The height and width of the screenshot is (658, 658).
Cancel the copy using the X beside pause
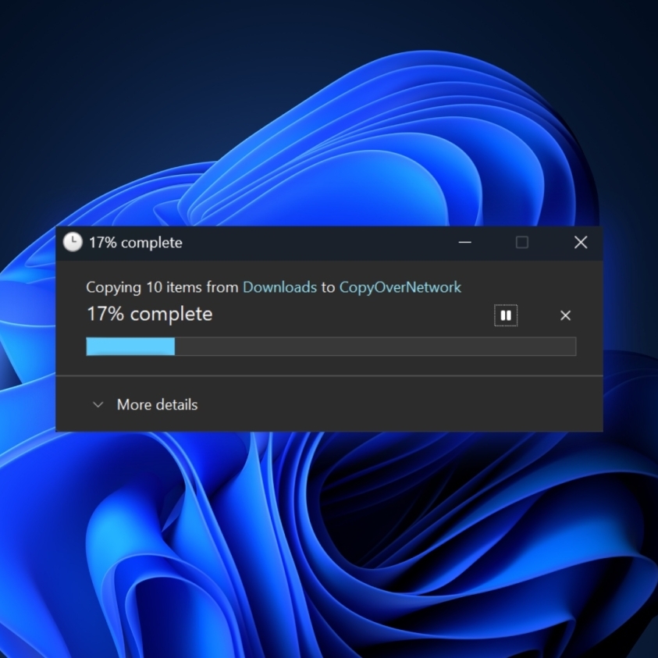pos(566,315)
